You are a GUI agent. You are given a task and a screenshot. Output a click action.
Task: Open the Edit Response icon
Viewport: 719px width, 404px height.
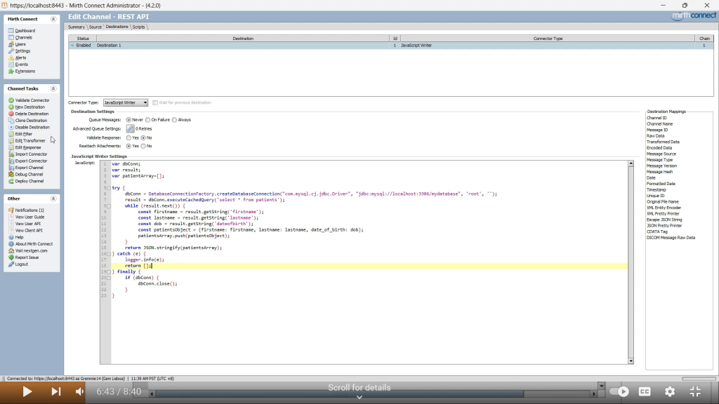tap(11, 147)
